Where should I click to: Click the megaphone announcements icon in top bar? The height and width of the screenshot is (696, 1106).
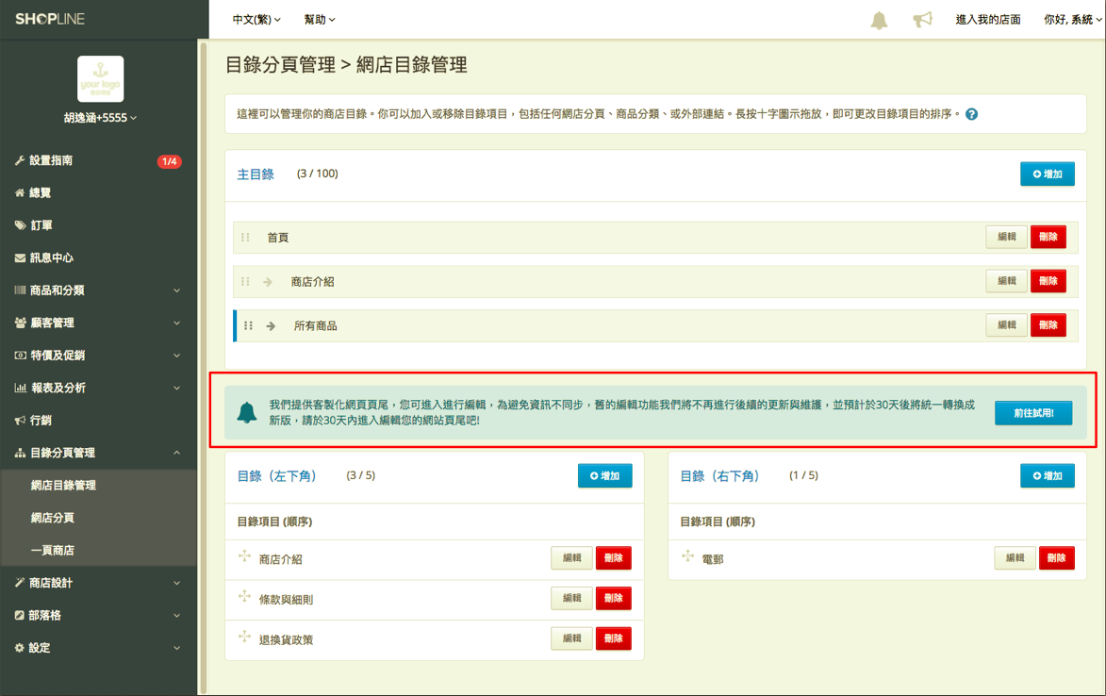point(922,19)
